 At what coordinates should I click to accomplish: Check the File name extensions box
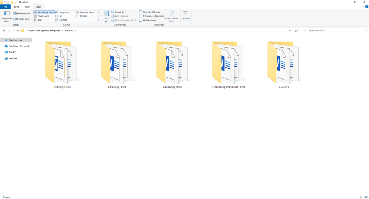[x=141, y=16]
